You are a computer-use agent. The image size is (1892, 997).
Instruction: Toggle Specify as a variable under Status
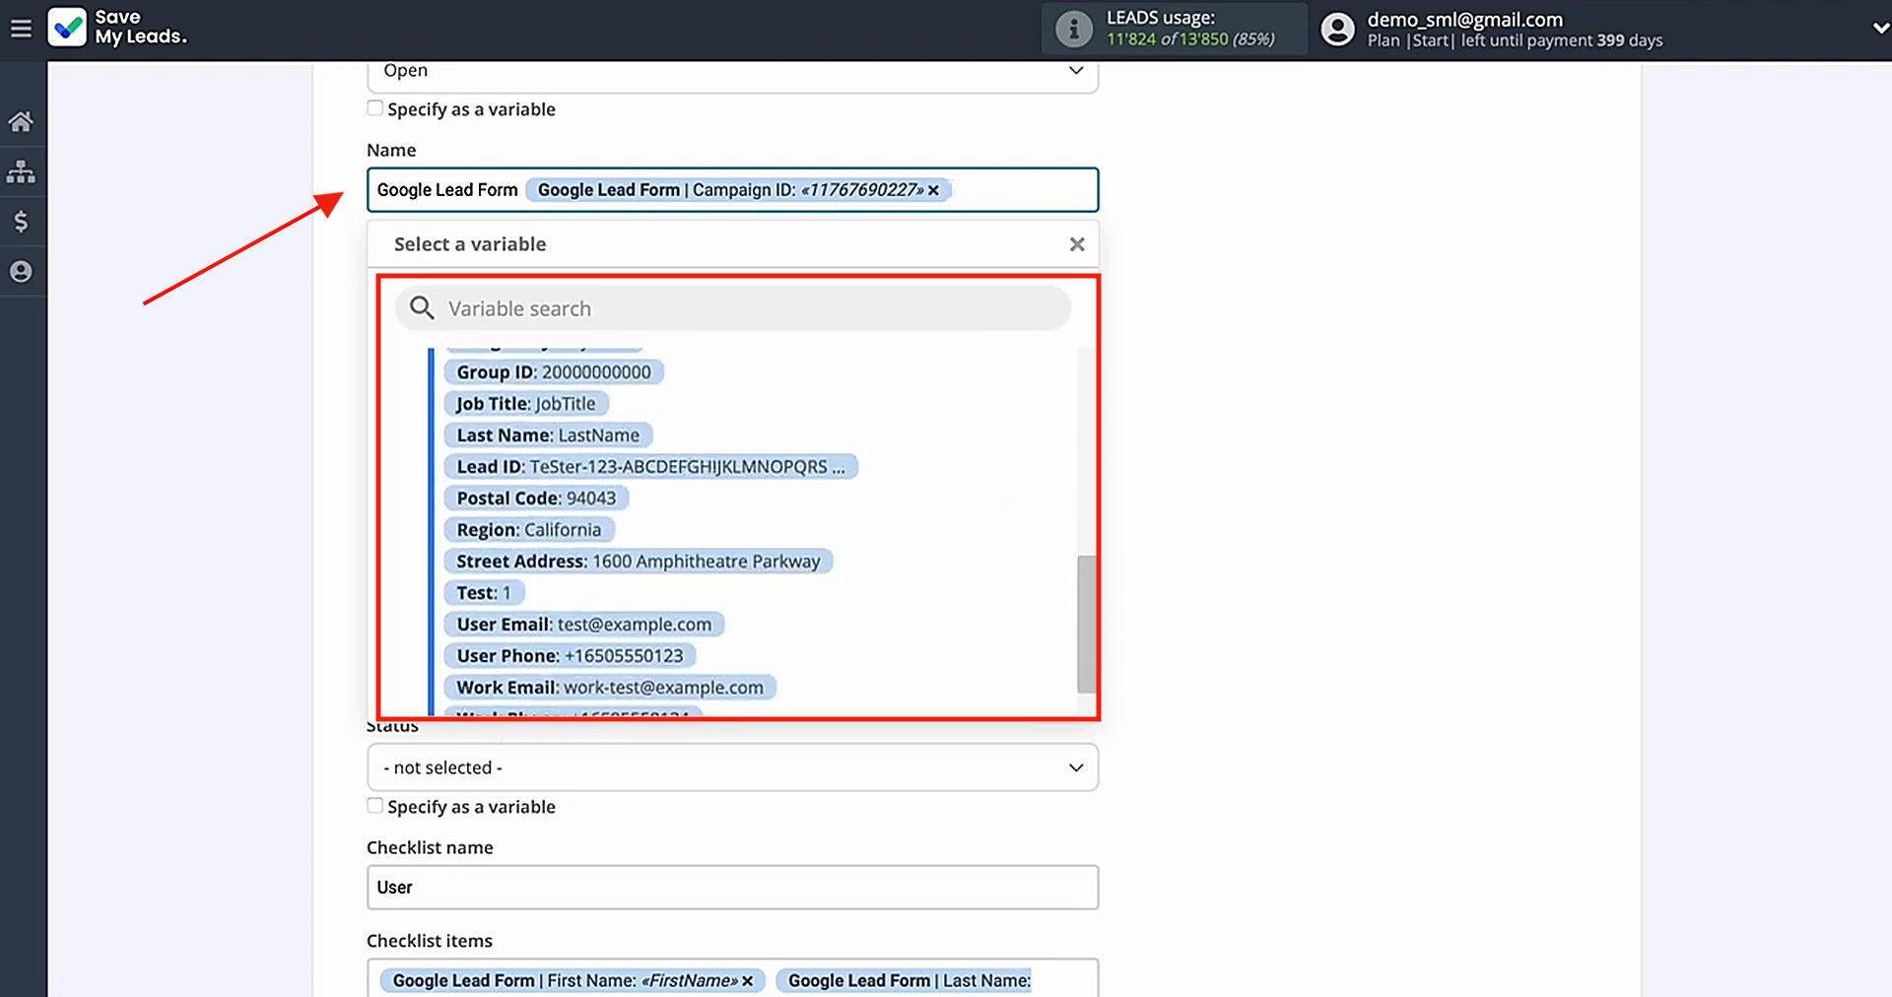[374, 806]
